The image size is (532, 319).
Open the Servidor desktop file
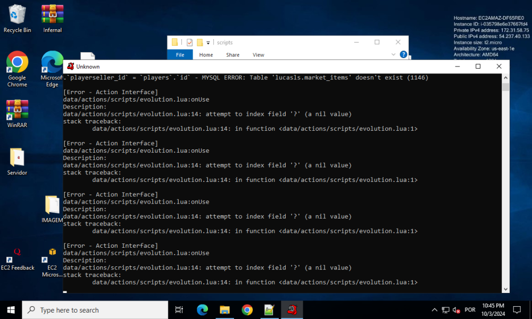tap(17, 158)
